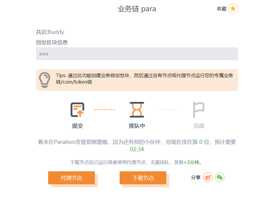Share via the WeChat icon
The image size is (275, 197).
(219, 177)
